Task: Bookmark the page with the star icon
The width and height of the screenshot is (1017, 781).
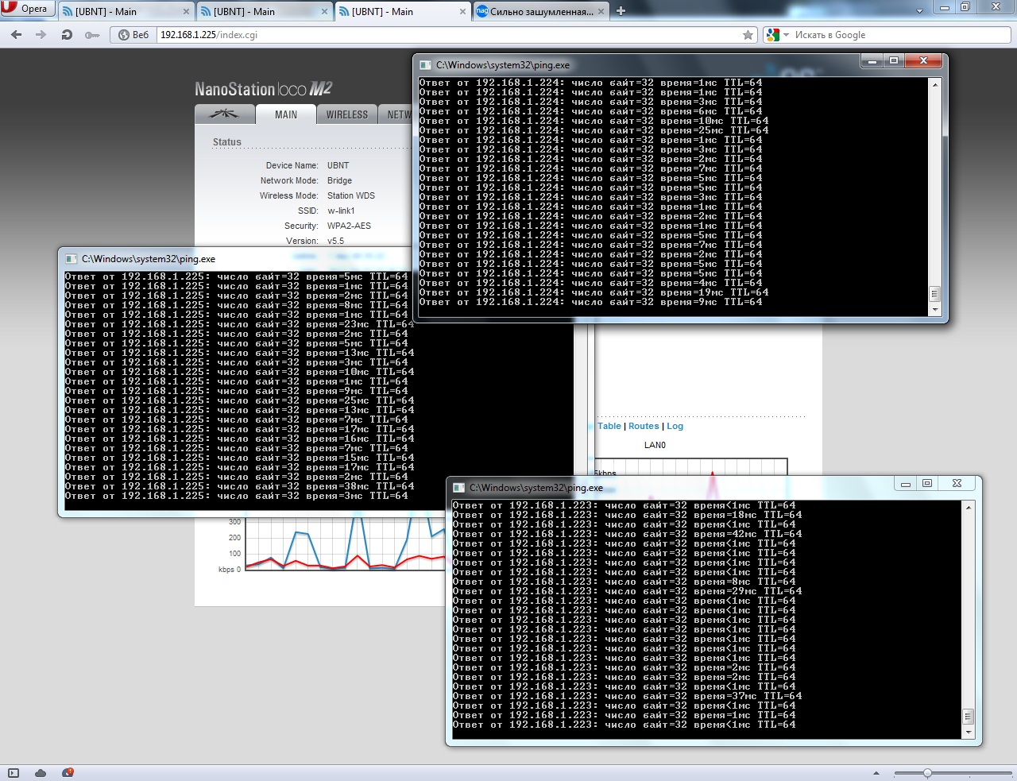Action: [x=748, y=35]
